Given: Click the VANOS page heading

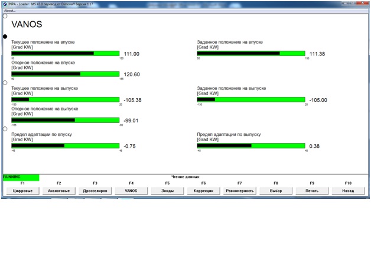Looking at the screenshot, I should [27, 24].
